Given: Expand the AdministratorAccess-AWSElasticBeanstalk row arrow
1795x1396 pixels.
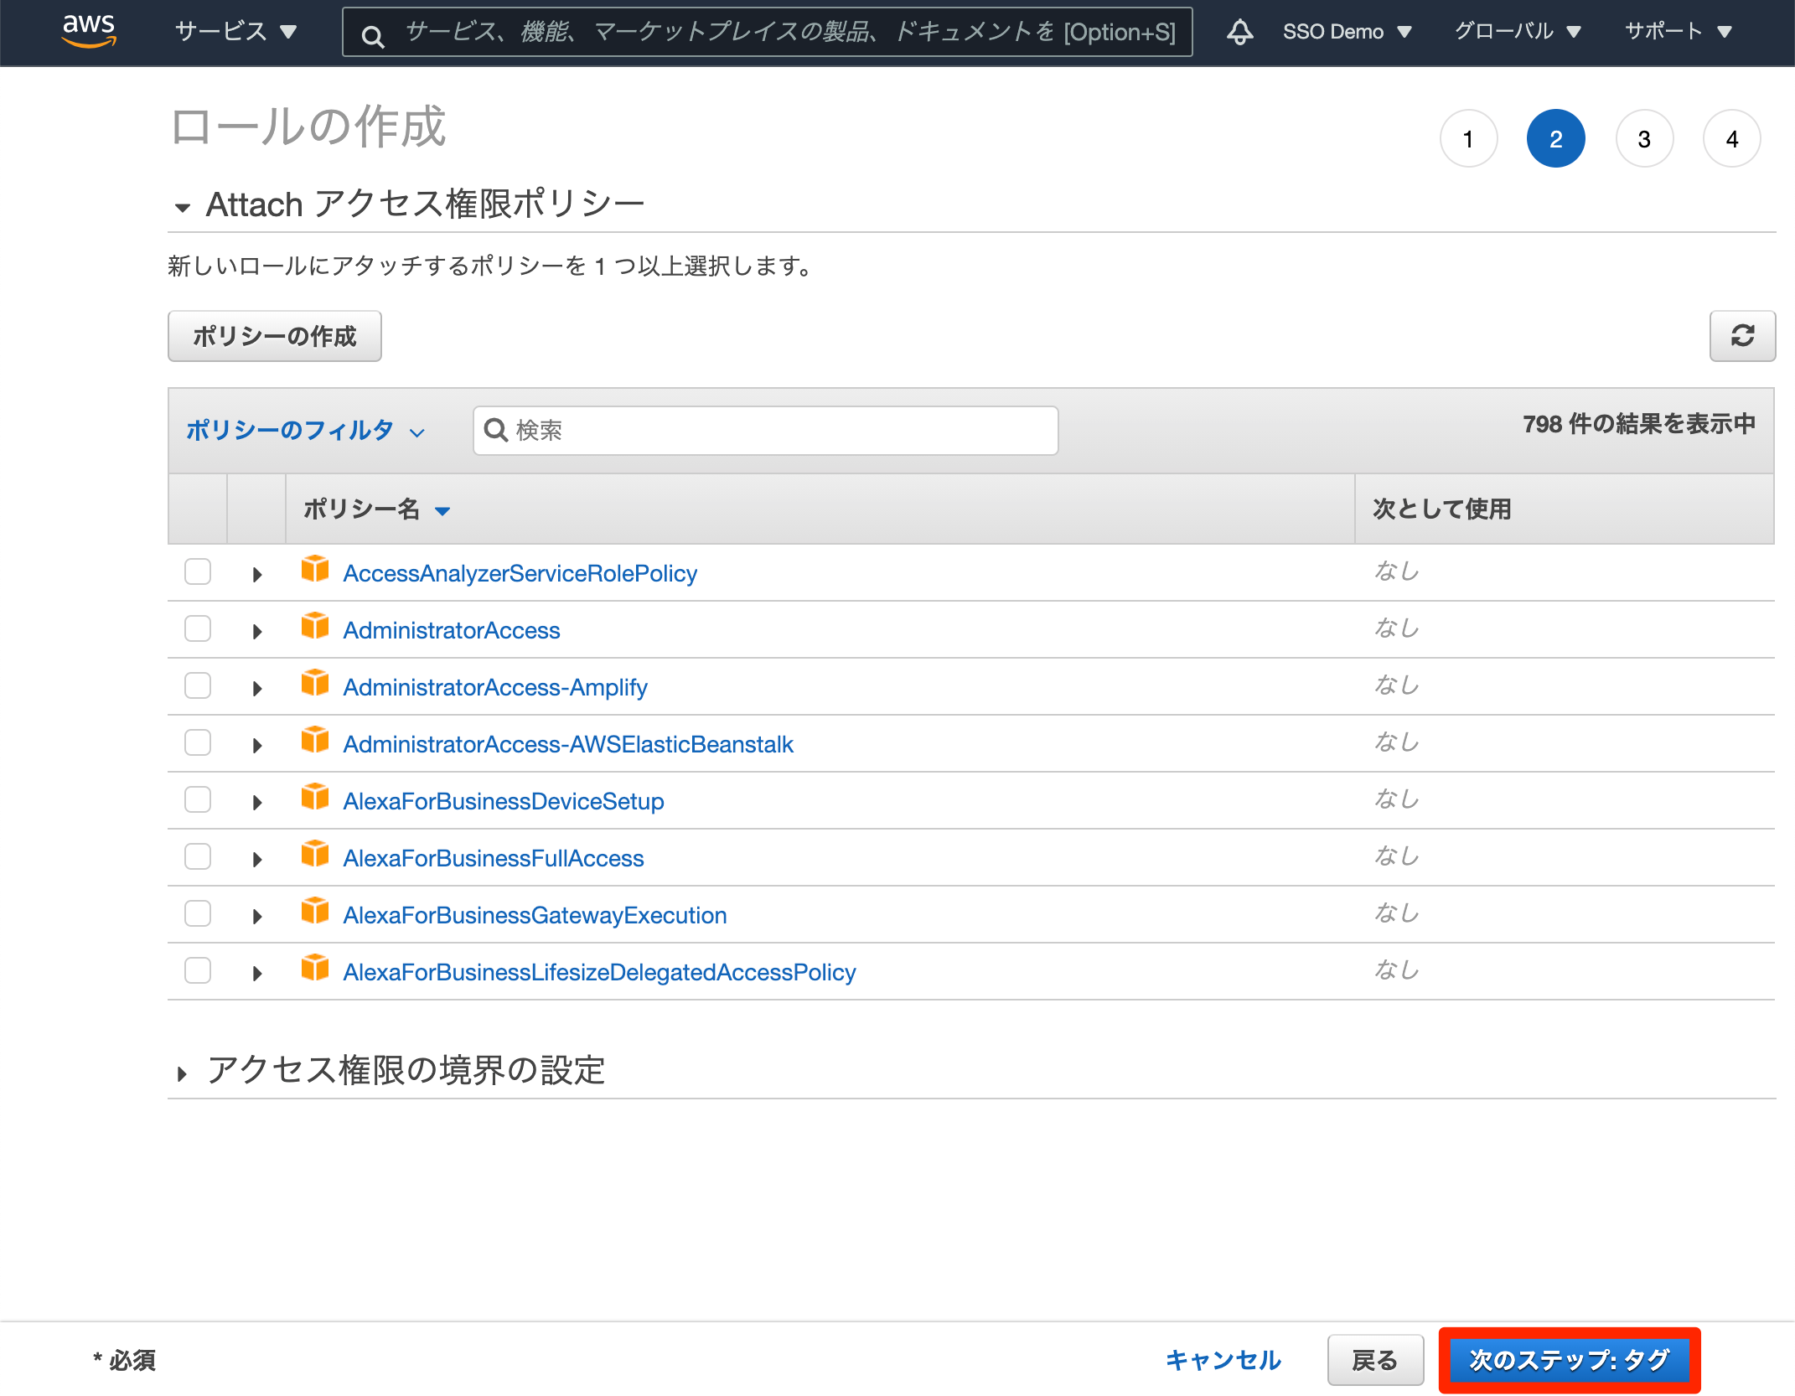Looking at the screenshot, I should [x=257, y=746].
